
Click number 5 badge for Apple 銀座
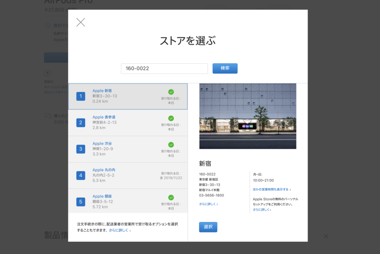click(x=81, y=202)
